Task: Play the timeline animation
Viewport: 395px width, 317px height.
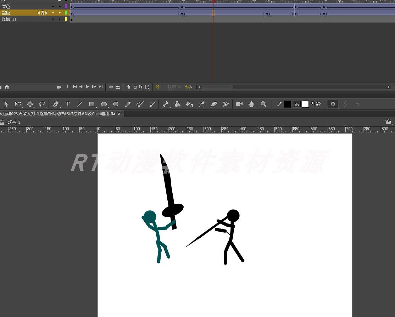Action: [88, 87]
